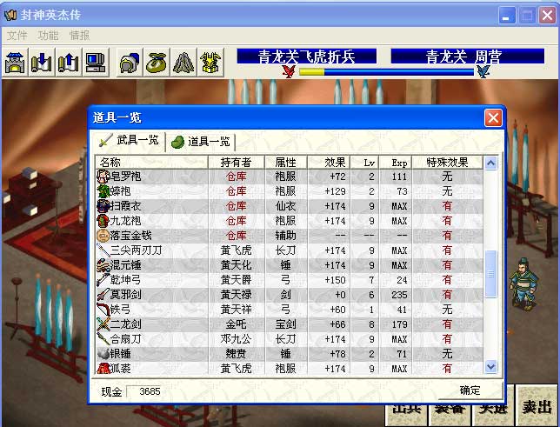The height and width of the screenshot is (427, 560).
Task: Click the 效果 column header
Action: [x=329, y=163]
